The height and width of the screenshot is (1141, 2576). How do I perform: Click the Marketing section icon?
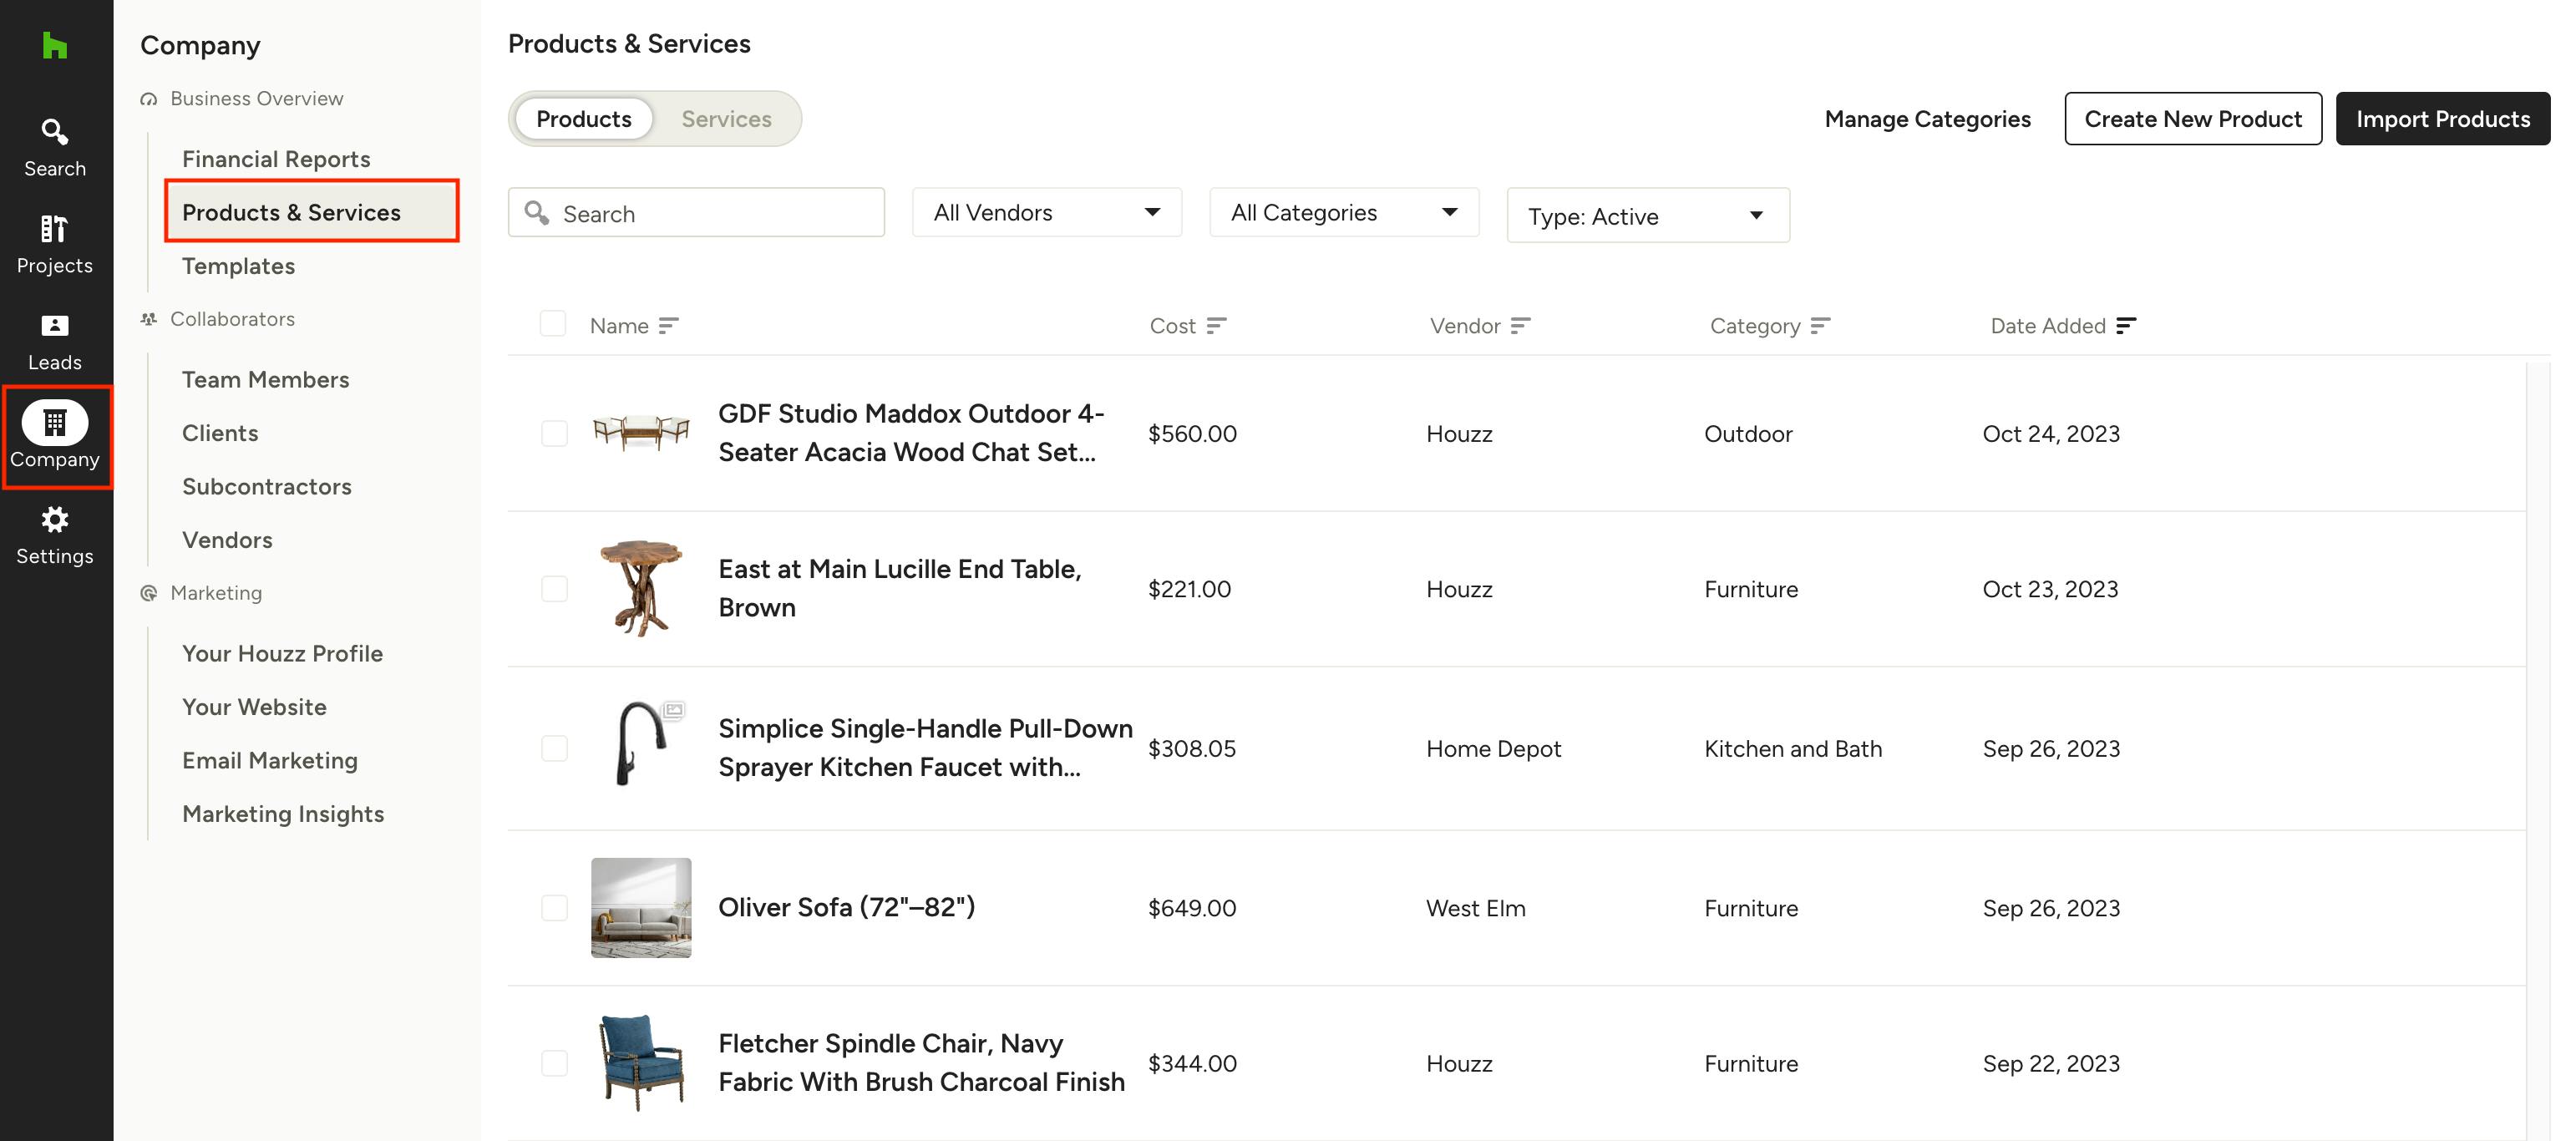(149, 593)
